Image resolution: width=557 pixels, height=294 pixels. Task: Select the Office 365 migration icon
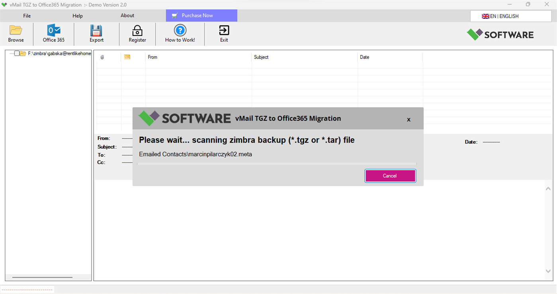pyautogui.click(x=53, y=29)
